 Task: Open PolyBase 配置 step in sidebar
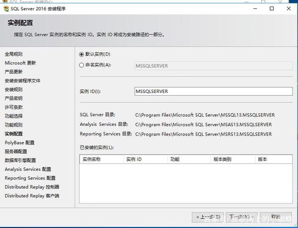point(20,143)
